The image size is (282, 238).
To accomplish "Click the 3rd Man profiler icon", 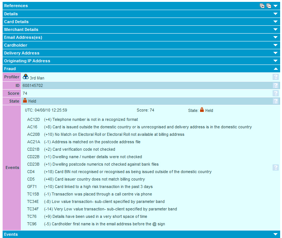I will 25,77.
